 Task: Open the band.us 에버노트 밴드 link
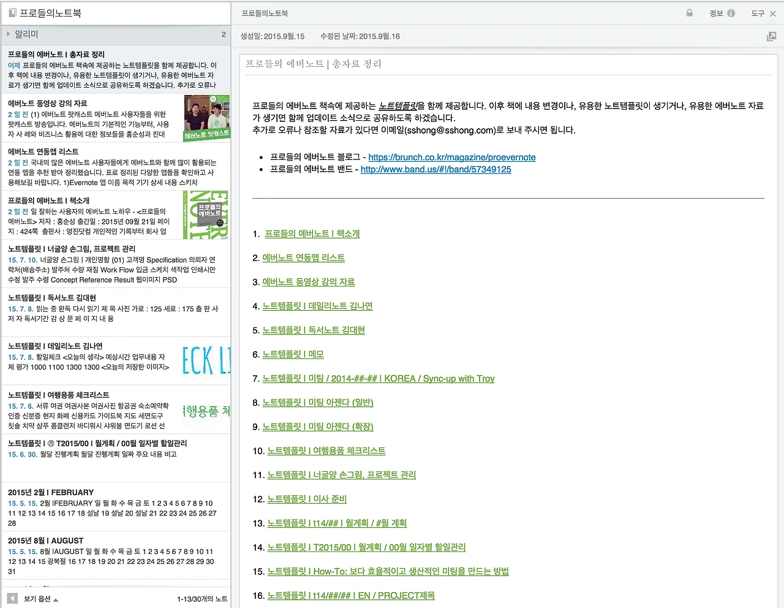(435, 169)
